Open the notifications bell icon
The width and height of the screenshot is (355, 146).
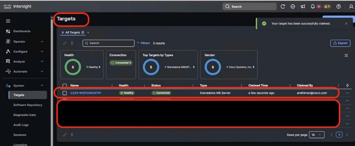tap(313, 7)
